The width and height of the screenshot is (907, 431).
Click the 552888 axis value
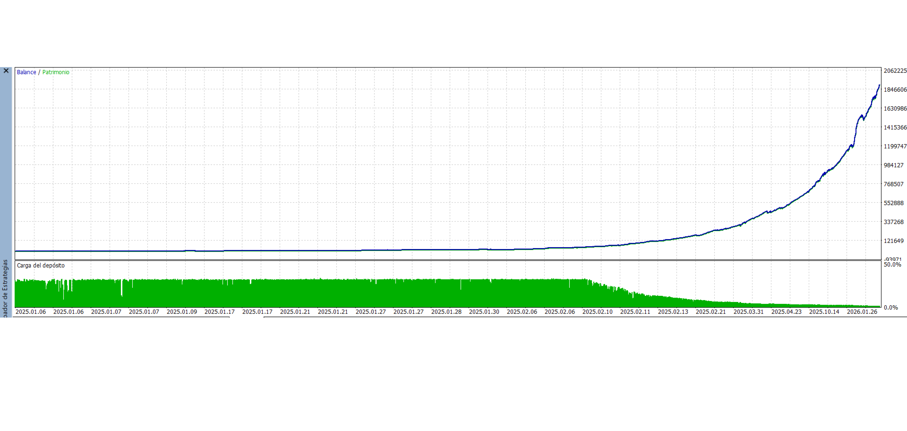coord(894,203)
